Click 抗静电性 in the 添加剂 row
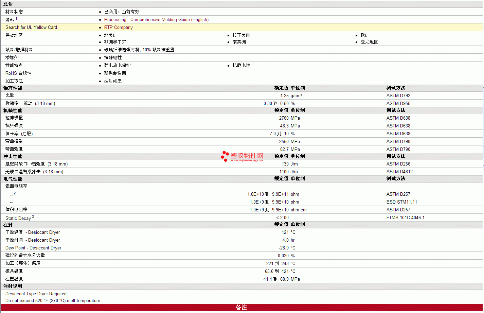484x313 pixels. pyautogui.click(x=113, y=58)
